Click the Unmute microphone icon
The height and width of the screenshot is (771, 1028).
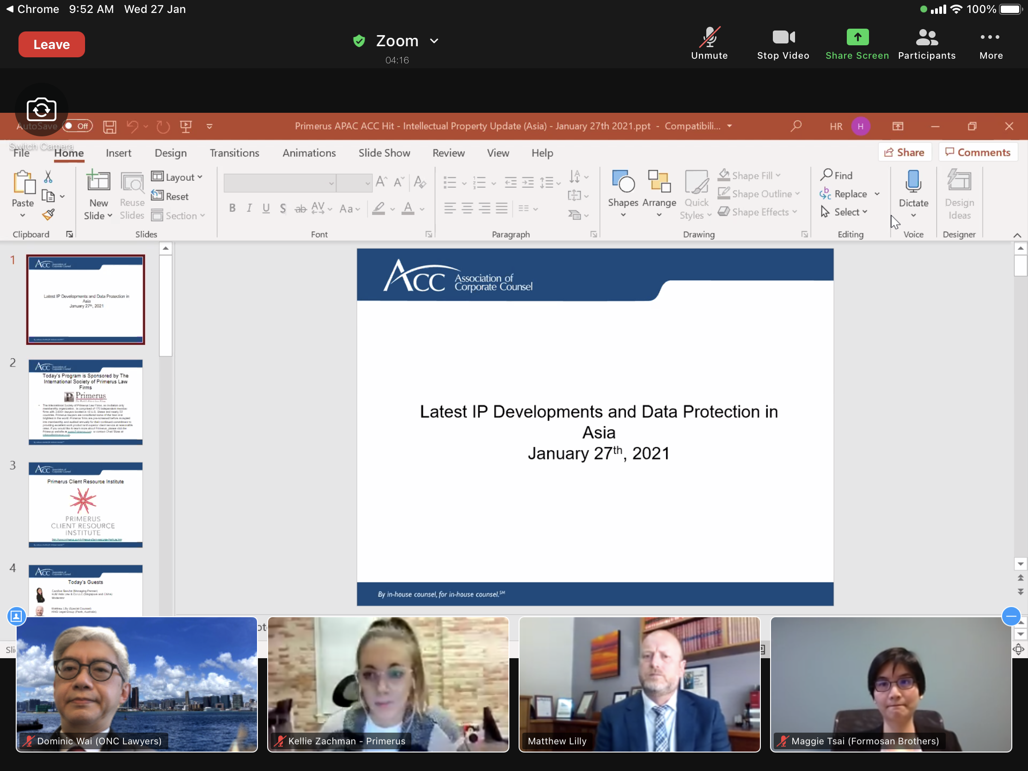click(709, 37)
